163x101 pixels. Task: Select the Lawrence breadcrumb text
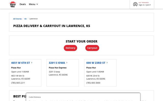(x=33, y=19)
